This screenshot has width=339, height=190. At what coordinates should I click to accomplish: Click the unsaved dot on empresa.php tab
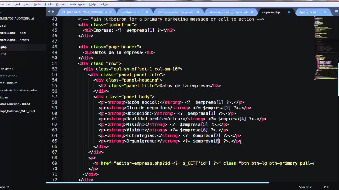[x=289, y=12]
